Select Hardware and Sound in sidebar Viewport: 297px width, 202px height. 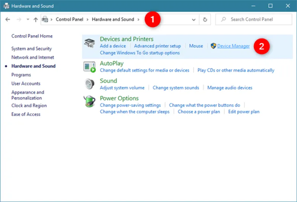click(33, 66)
